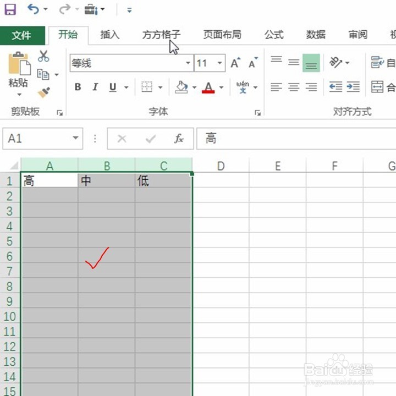The image size is (396, 396).
Task: Click the Cut scissors icon
Action: 43,56
